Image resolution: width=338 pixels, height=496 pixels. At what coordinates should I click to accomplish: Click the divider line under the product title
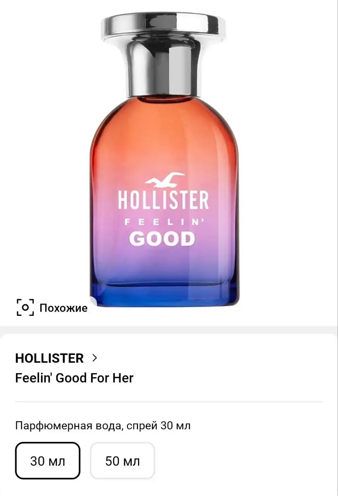(x=169, y=402)
